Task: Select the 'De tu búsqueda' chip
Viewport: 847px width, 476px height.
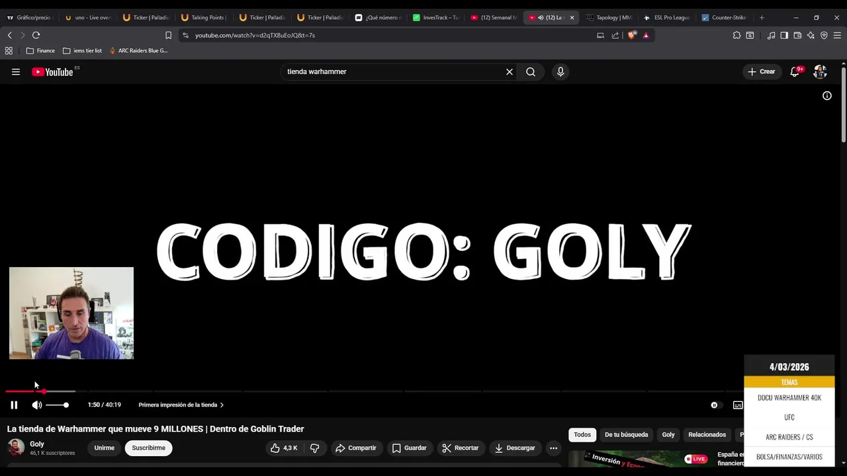Action: [x=626, y=435]
